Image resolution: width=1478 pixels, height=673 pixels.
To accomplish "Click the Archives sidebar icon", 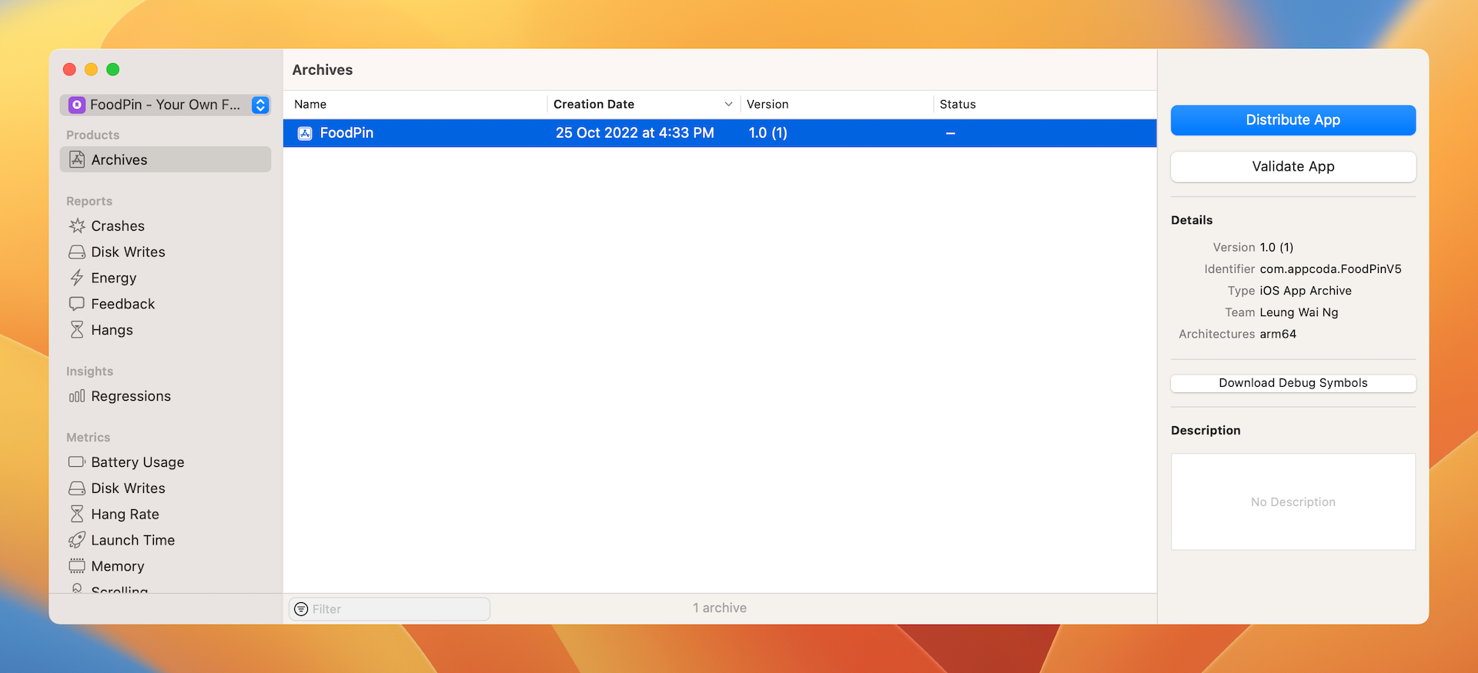I will click(x=77, y=159).
